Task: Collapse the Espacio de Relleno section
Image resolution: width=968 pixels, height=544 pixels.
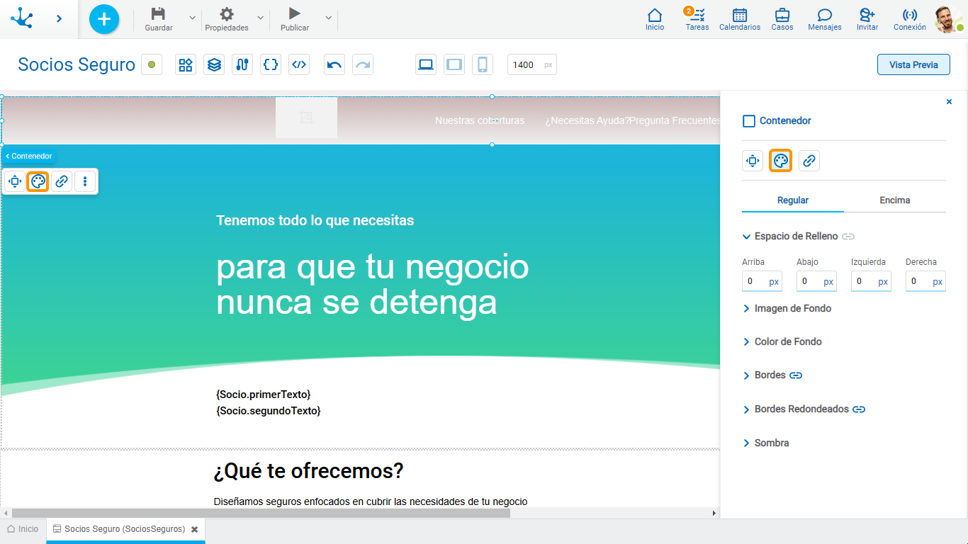Action: [746, 237]
